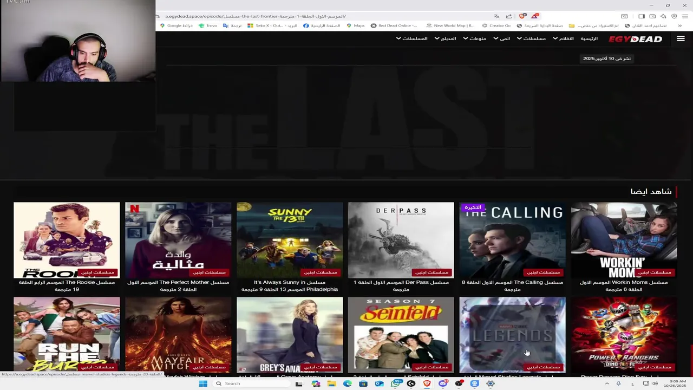Open The Rookie series poster
The image size is (693, 390).
pos(67,240)
